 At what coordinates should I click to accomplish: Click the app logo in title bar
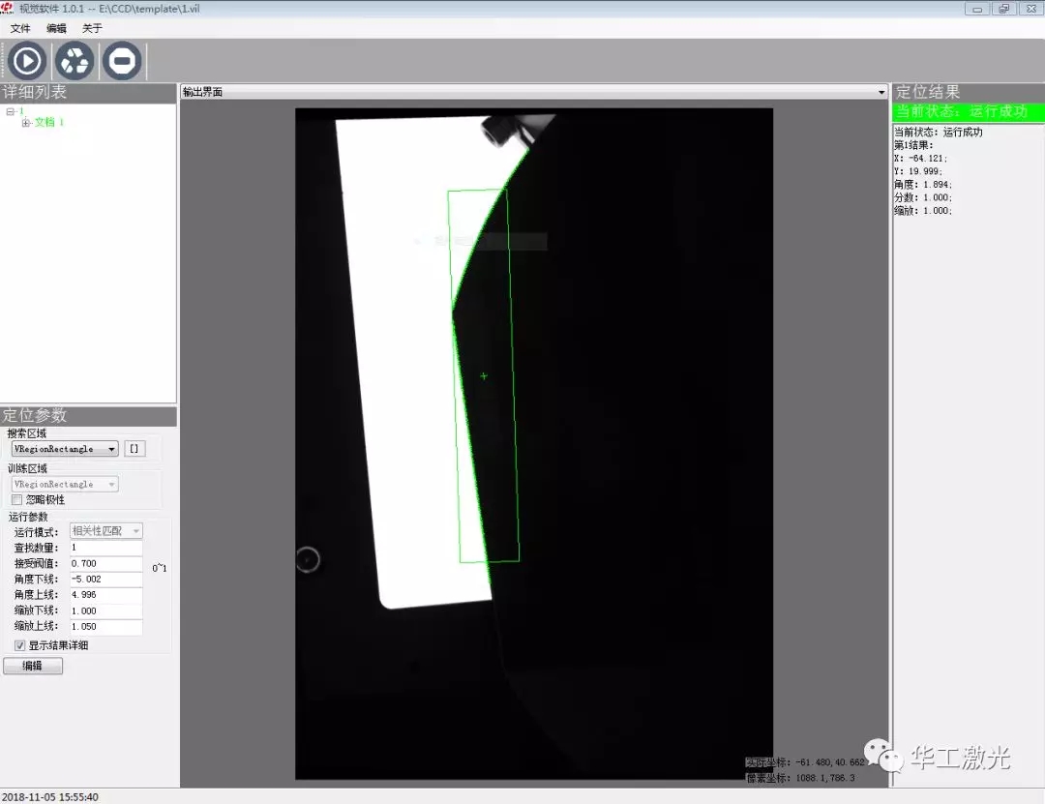click(x=8, y=8)
